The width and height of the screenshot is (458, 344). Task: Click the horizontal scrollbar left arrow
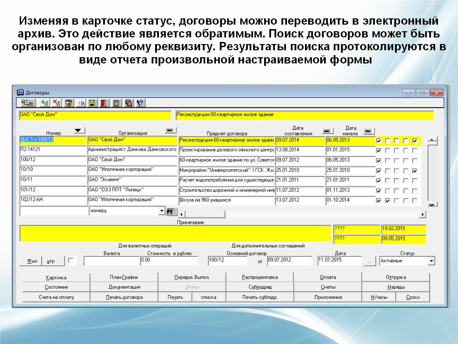(182, 215)
